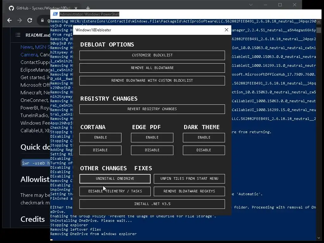Open the News link in README
The image size is (324, 243).
click(27, 47)
